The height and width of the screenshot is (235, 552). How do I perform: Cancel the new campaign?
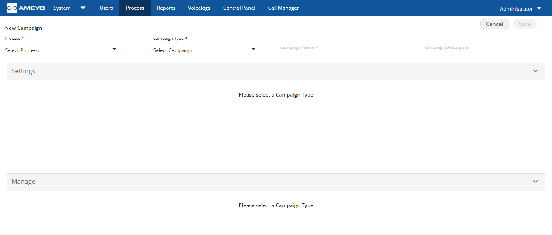click(x=494, y=24)
